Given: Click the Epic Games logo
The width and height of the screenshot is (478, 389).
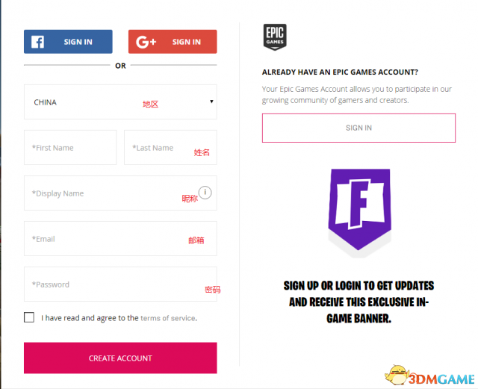Looking at the screenshot, I should (x=275, y=37).
